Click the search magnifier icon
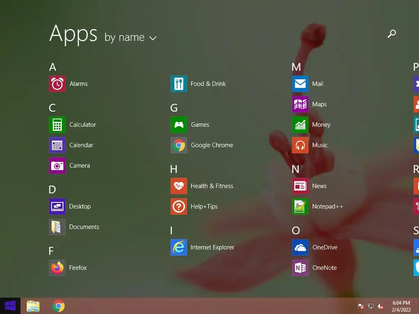419x314 pixels. (x=392, y=34)
